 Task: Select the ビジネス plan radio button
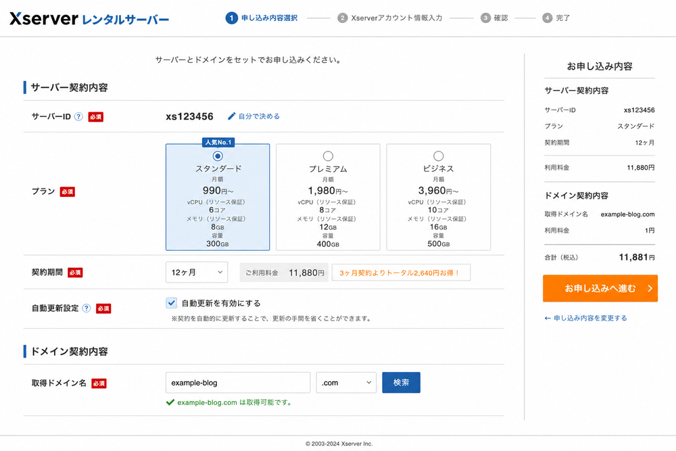point(439,156)
